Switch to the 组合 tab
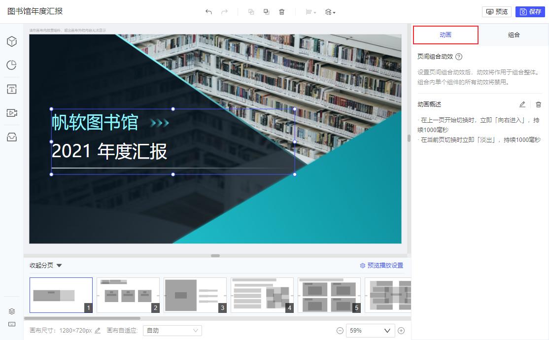 (x=513, y=35)
